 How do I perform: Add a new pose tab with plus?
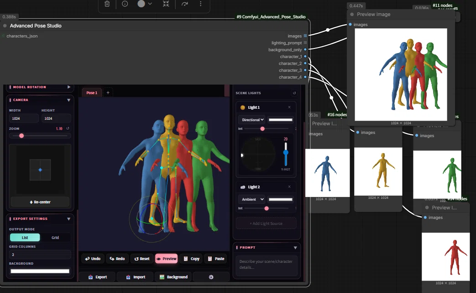point(108,93)
